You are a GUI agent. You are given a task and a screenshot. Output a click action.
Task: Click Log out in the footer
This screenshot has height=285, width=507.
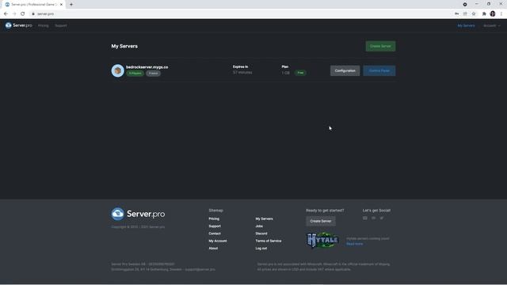click(261, 249)
